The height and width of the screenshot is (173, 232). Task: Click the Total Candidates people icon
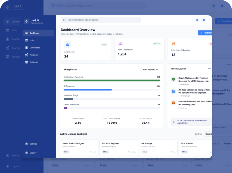click(x=121, y=43)
